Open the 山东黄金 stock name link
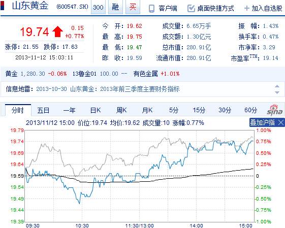 30,6
